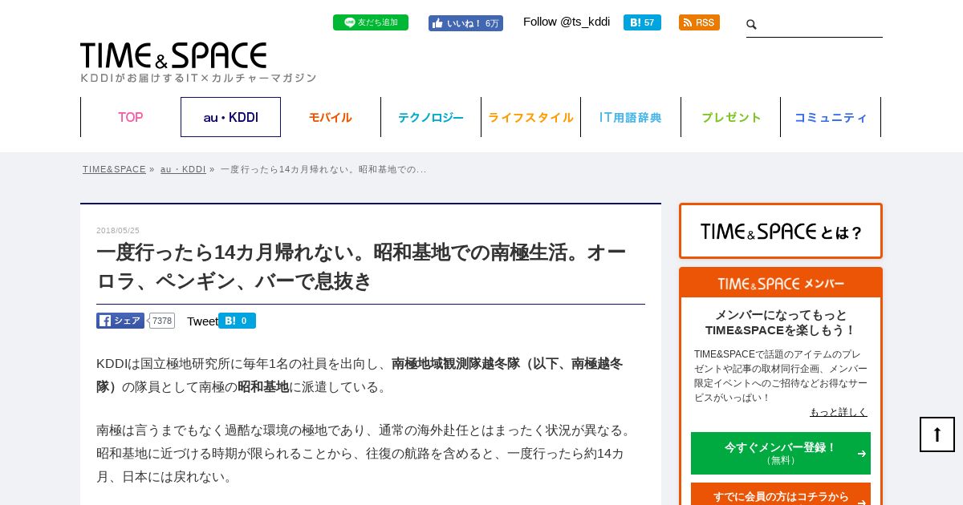
Task: Click すでに会員の方はコチラから orange button
Action: 781,495
